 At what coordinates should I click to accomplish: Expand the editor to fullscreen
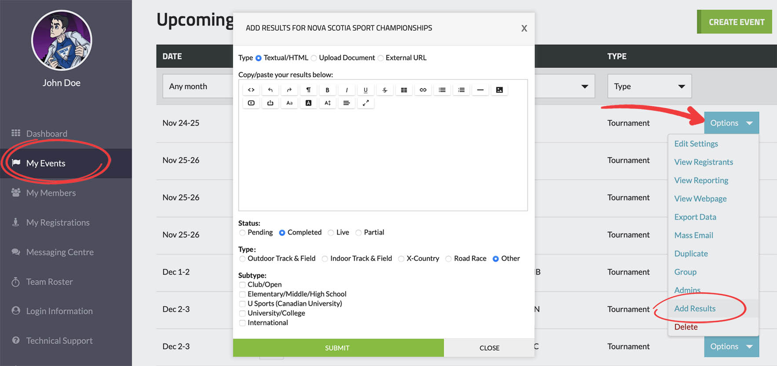point(365,103)
